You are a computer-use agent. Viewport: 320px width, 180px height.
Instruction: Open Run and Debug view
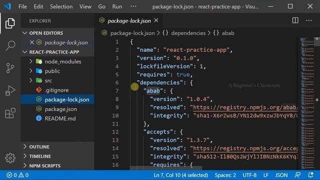pos(10,90)
